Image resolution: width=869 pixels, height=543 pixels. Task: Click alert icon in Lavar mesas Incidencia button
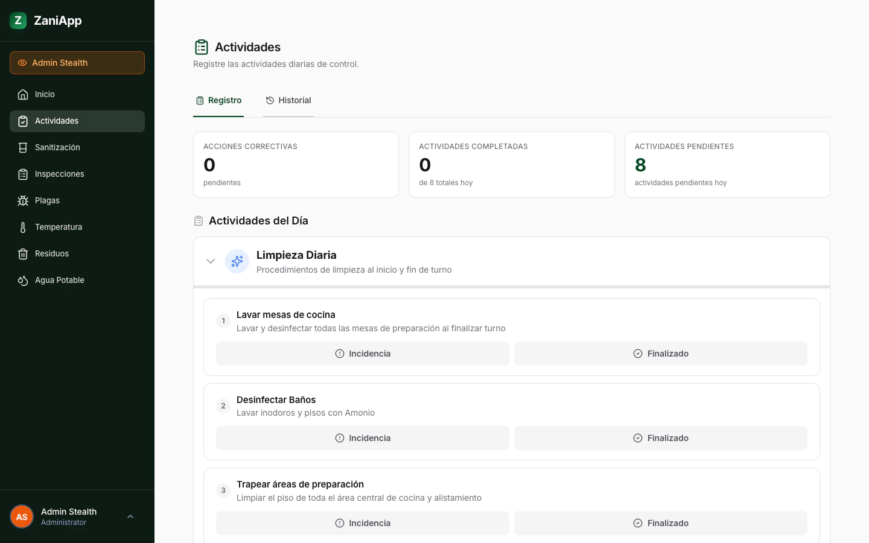[340, 354]
